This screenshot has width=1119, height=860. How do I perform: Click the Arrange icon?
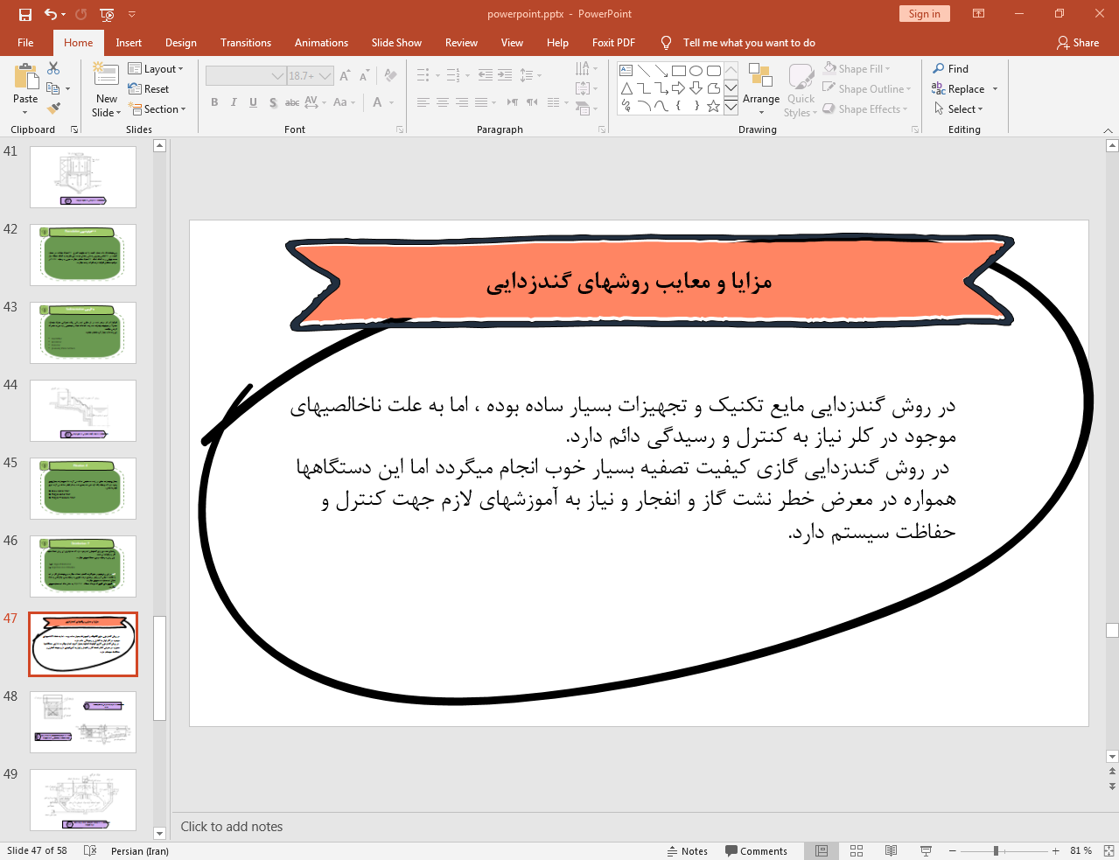(760, 77)
